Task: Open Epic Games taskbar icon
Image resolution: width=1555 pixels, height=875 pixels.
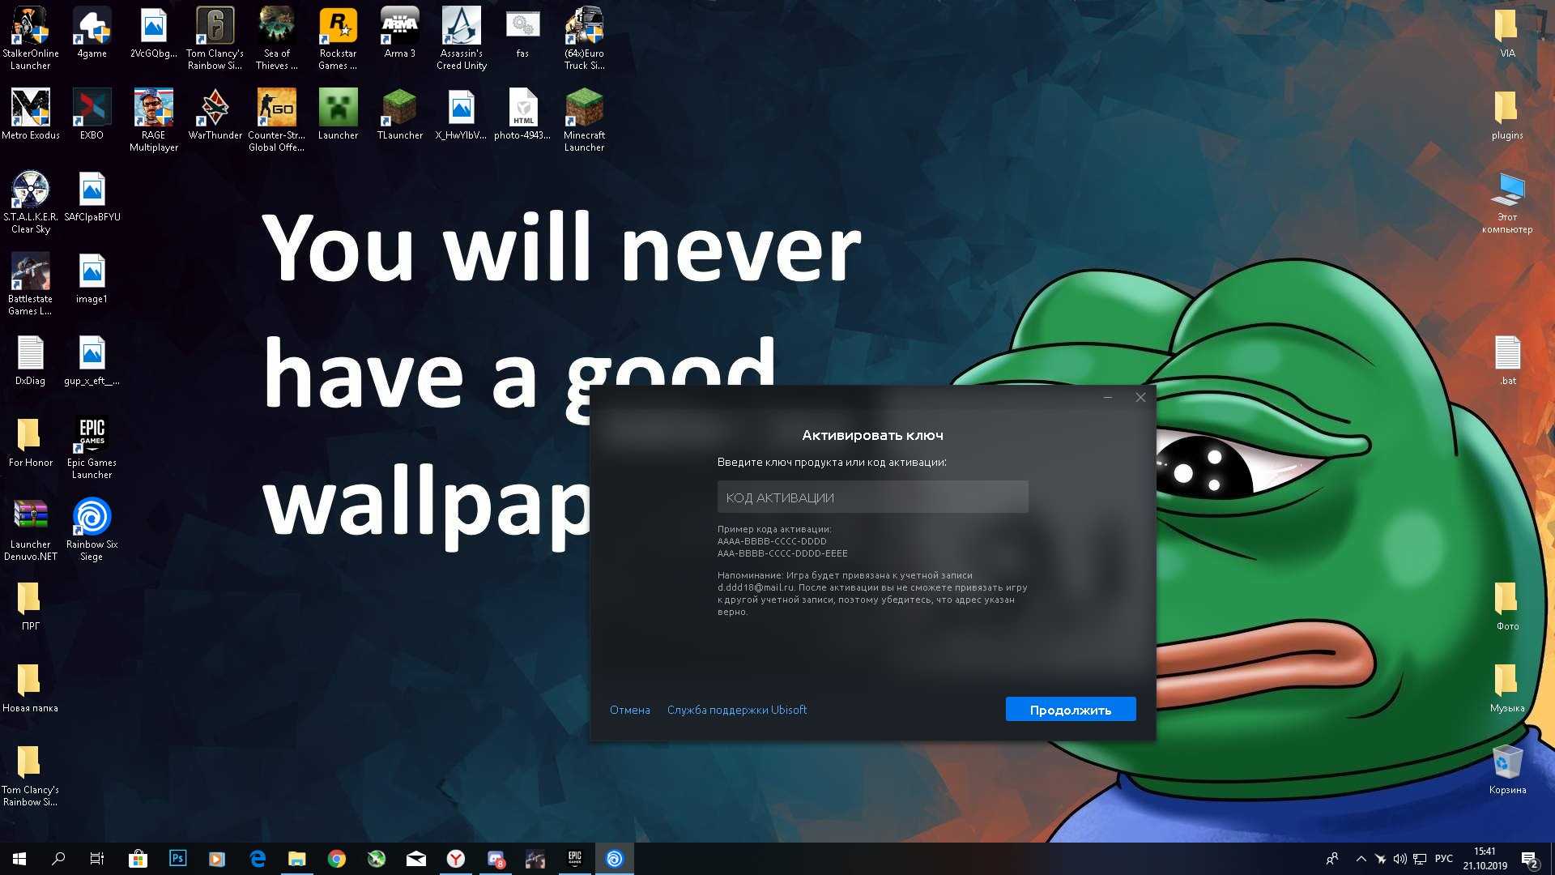Action: tap(575, 859)
